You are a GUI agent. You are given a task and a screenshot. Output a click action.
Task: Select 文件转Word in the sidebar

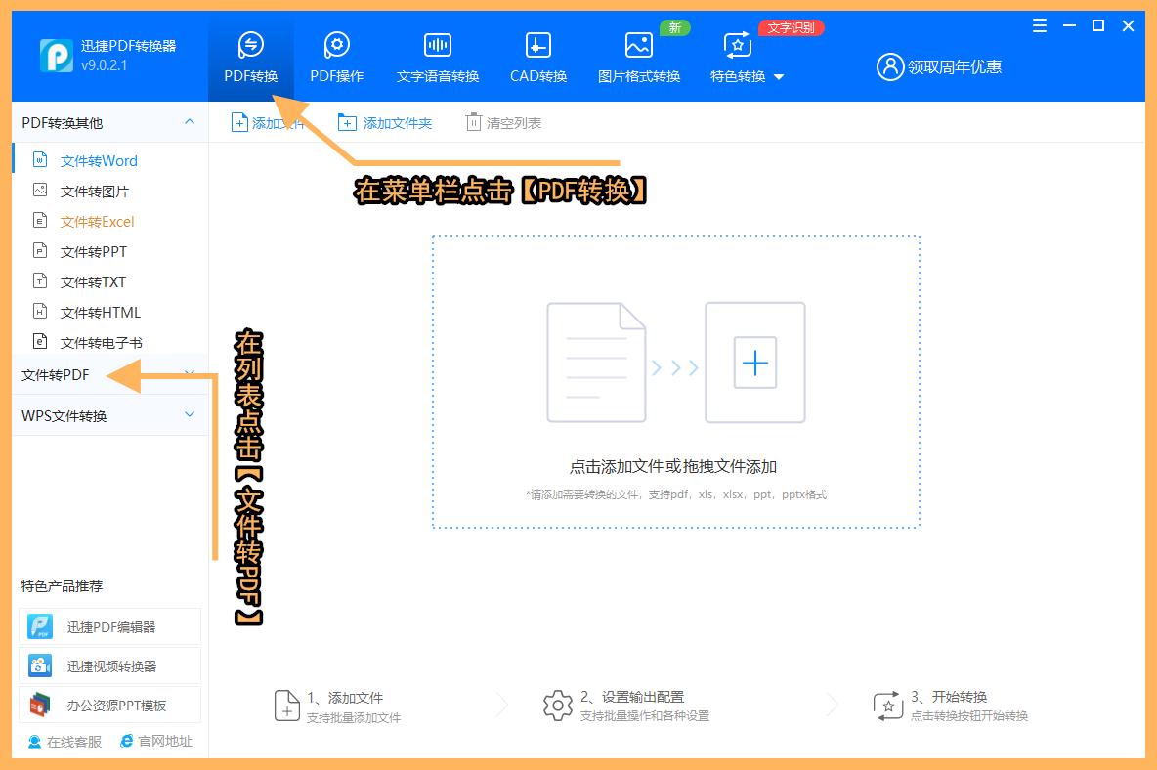[101, 160]
